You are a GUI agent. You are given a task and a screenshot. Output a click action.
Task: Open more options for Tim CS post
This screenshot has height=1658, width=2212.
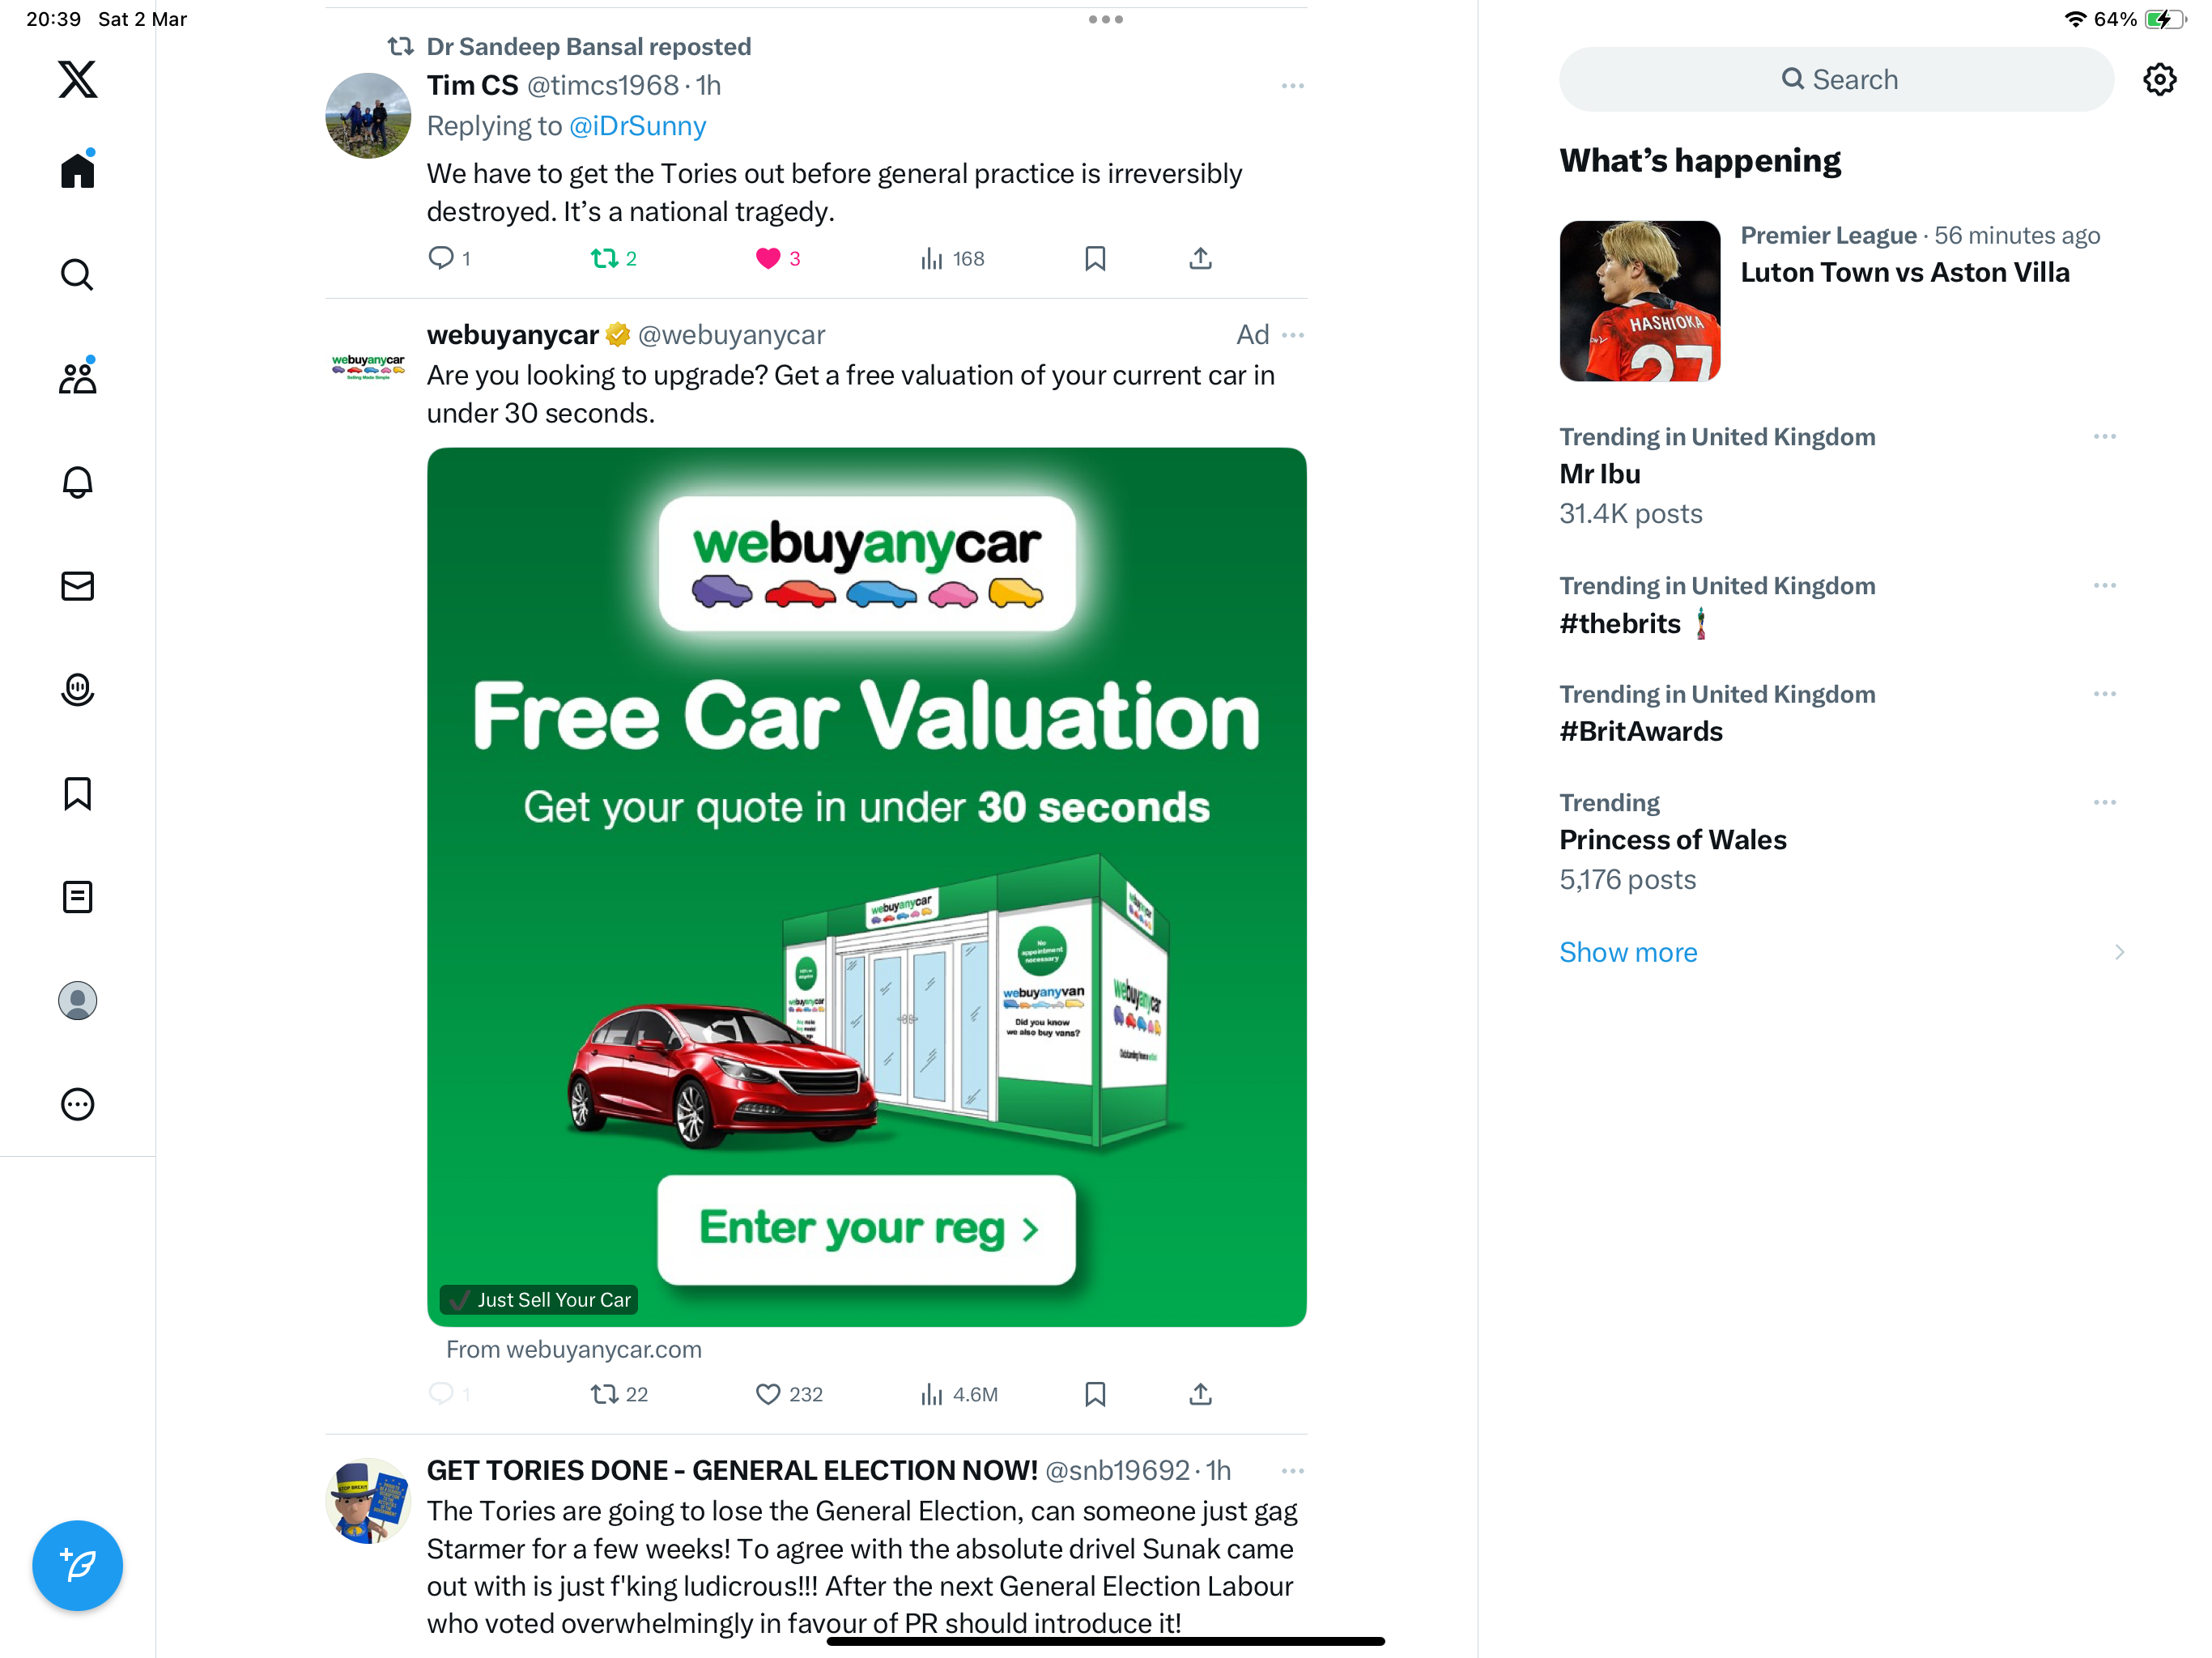click(1292, 86)
